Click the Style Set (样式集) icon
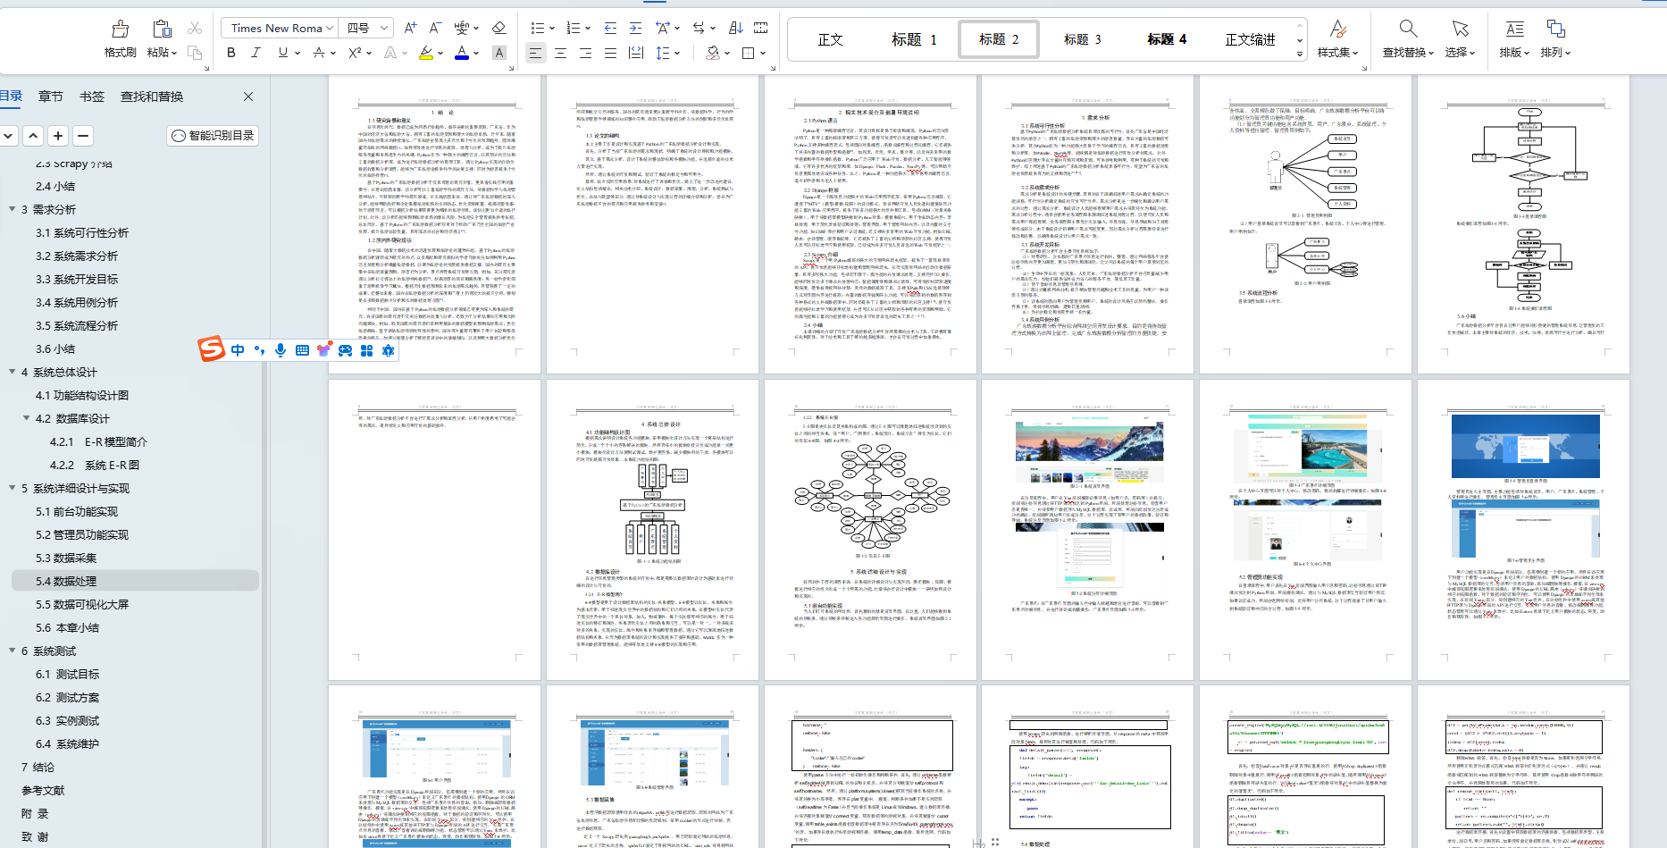1667x848 pixels. pos(1337,29)
